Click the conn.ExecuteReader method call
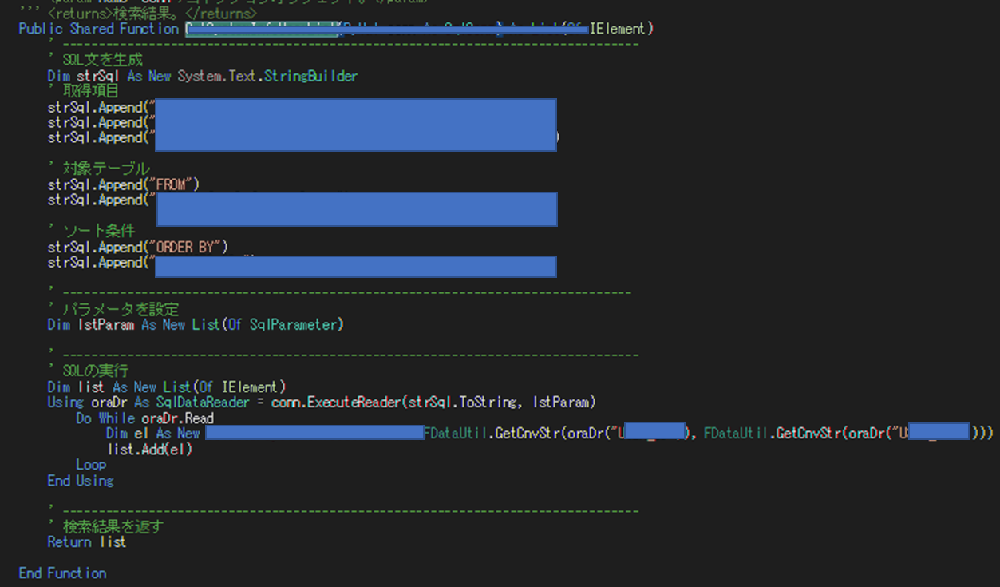This screenshot has height=587, width=1000. tap(336, 403)
